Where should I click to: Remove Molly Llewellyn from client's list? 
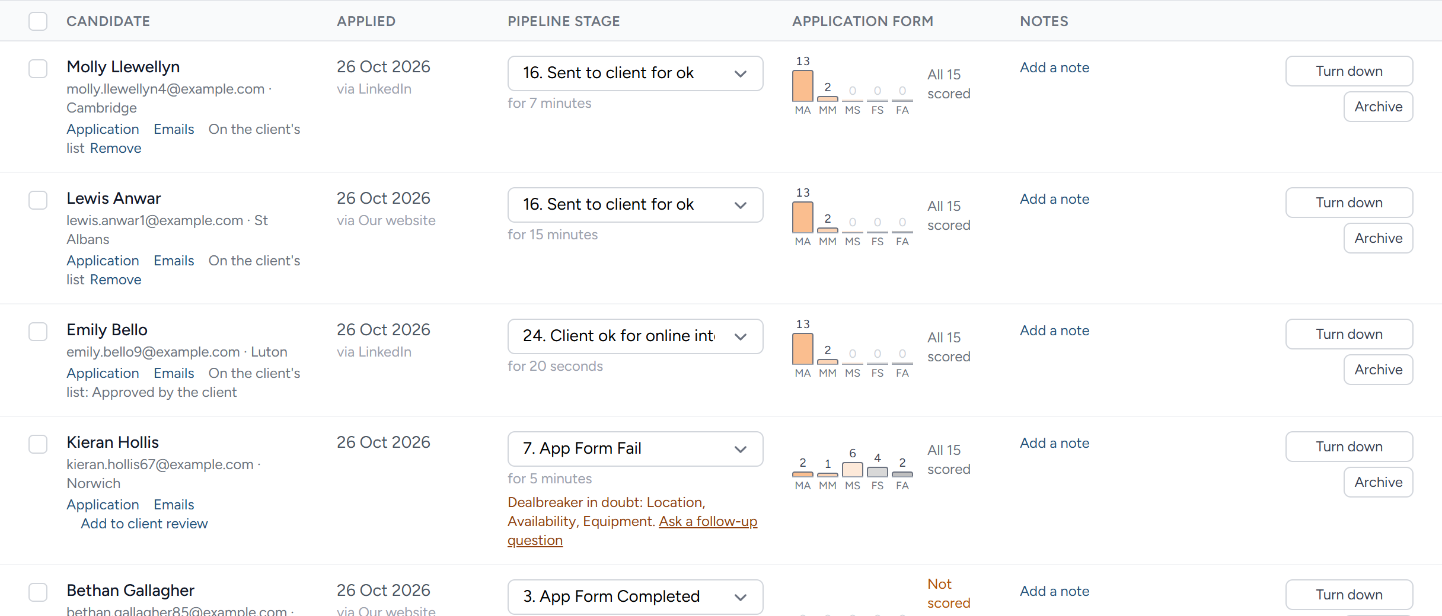(116, 148)
